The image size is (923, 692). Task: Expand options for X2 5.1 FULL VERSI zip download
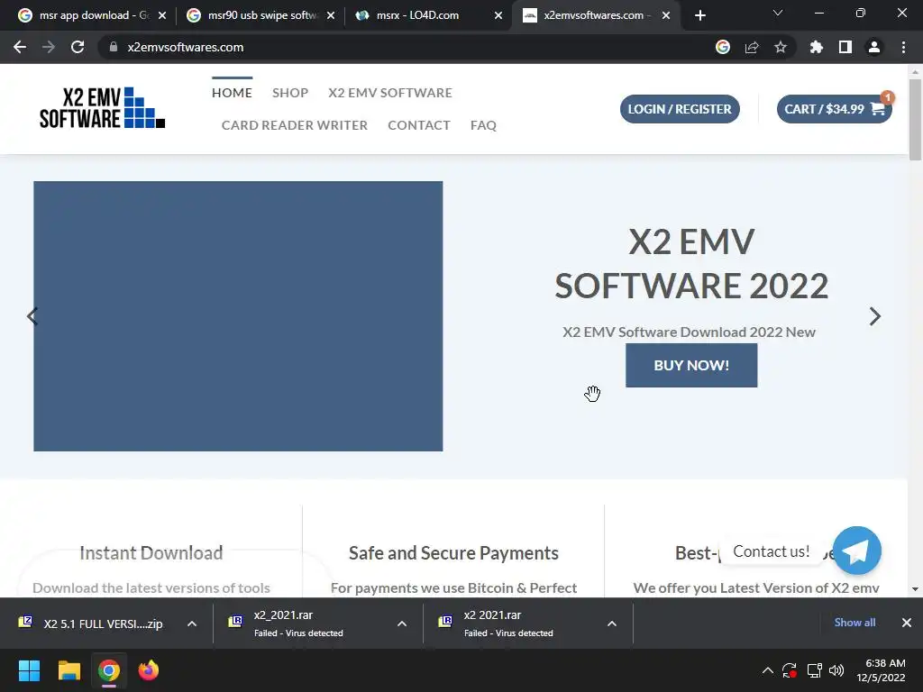192,624
